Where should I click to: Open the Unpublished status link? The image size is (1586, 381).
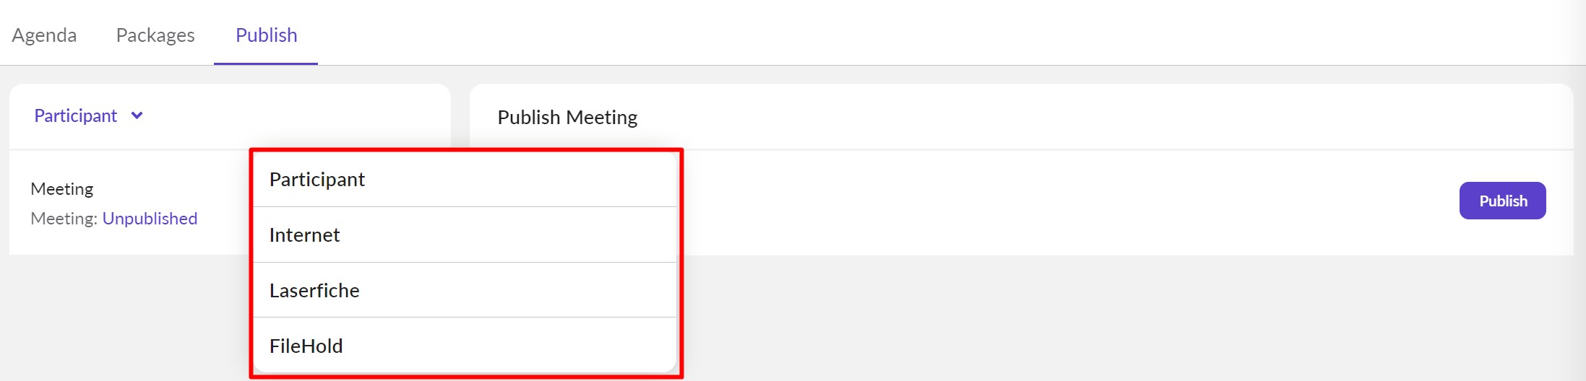pyautogui.click(x=150, y=219)
